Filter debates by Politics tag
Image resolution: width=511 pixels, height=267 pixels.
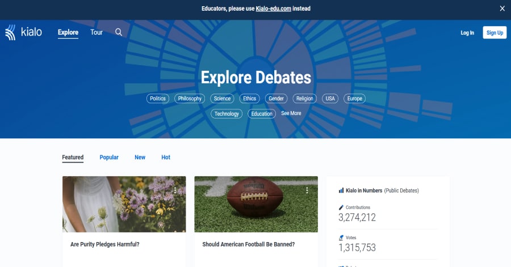point(158,99)
